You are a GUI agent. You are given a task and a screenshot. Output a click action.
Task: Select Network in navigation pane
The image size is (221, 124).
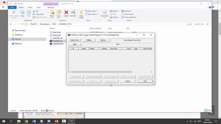point(18,44)
